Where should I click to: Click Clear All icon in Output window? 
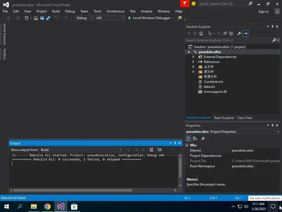pyautogui.click(x=151, y=150)
